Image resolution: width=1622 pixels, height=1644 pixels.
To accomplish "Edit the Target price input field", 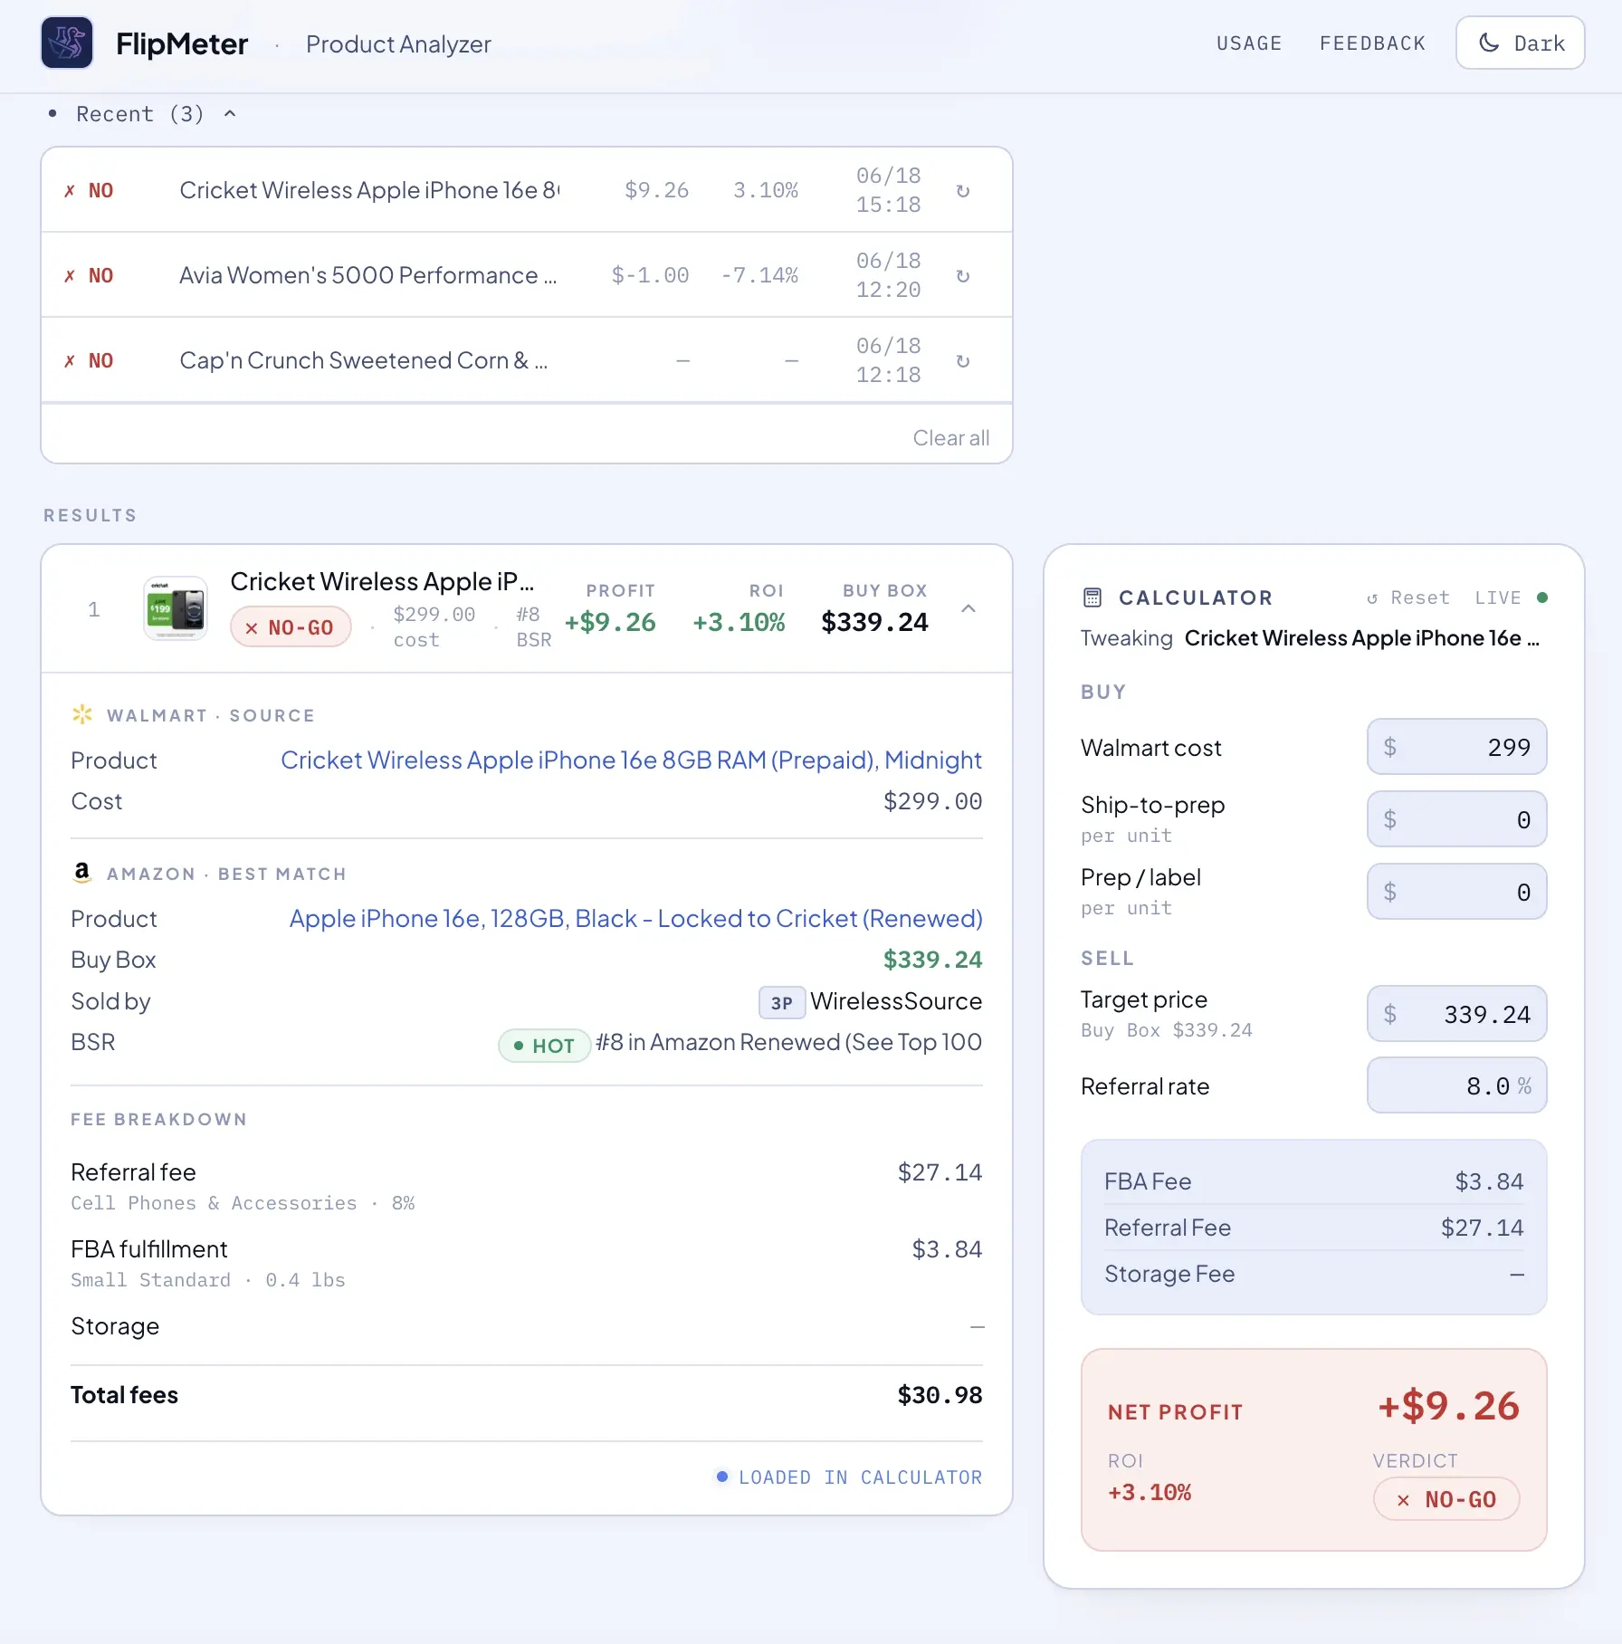I will (1456, 1014).
